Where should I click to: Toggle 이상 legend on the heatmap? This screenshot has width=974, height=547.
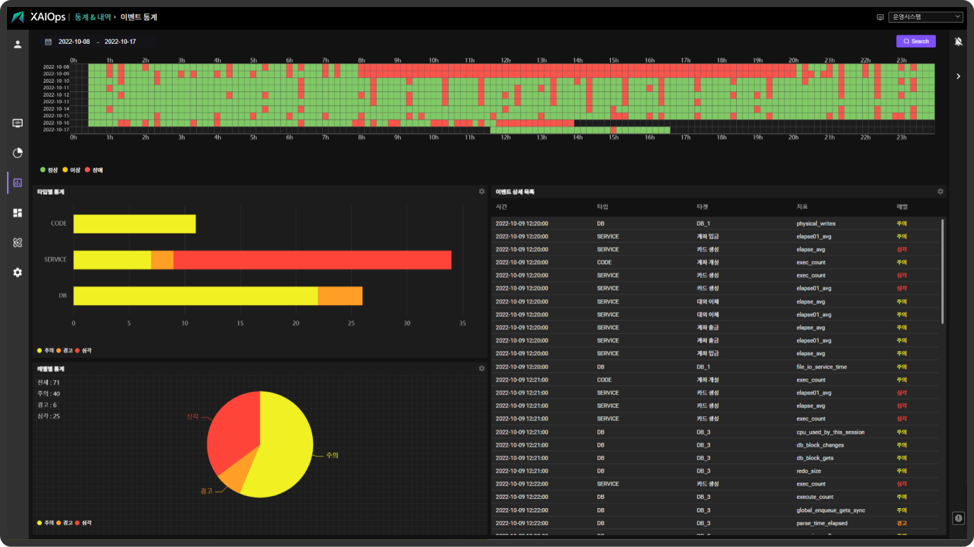pos(71,171)
